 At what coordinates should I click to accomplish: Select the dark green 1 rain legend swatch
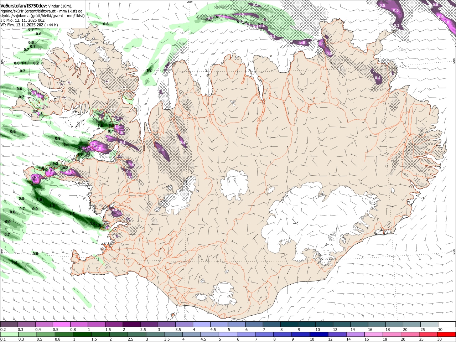[x=82, y=334]
